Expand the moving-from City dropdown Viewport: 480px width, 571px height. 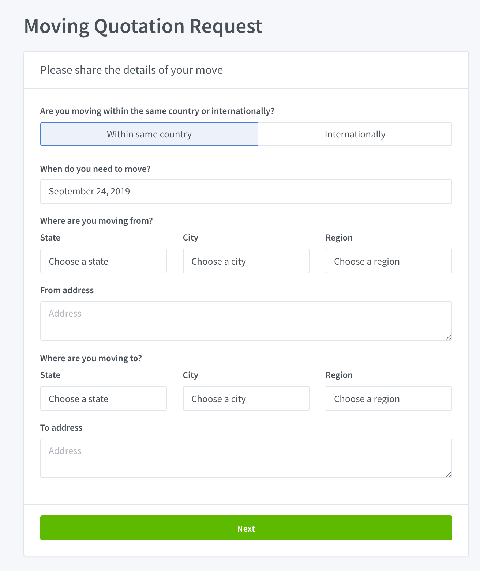(x=246, y=261)
